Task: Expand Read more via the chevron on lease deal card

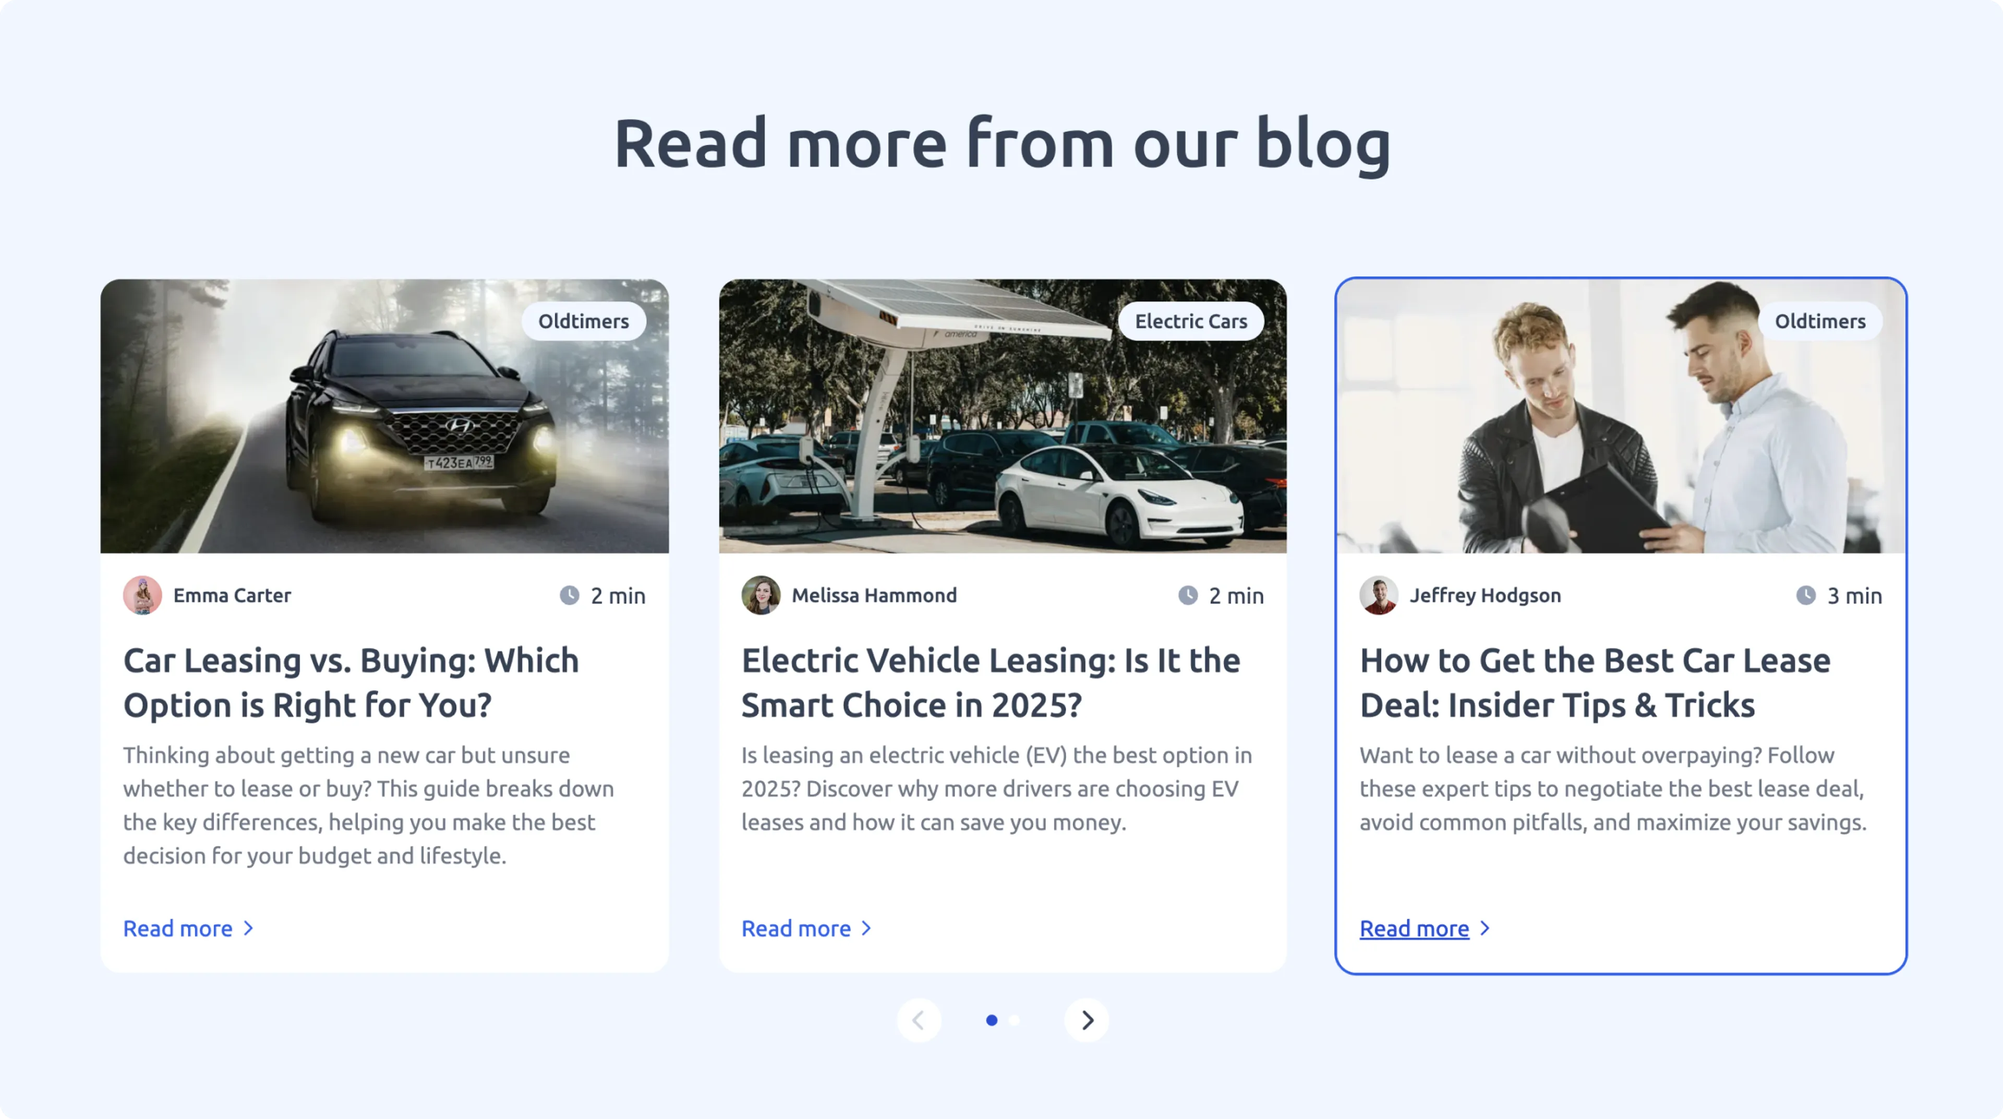Action: 1485,928
